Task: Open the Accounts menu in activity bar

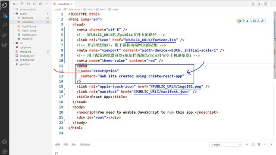Action: (5, 142)
